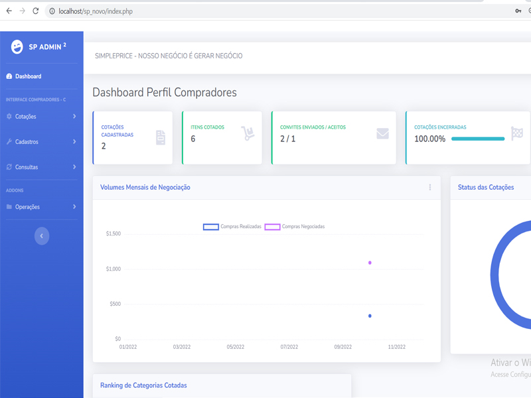The height and width of the screenshot is (398, 531).
Task: Collapse the sidebar with round toggle button
Action: pos(42,236)
